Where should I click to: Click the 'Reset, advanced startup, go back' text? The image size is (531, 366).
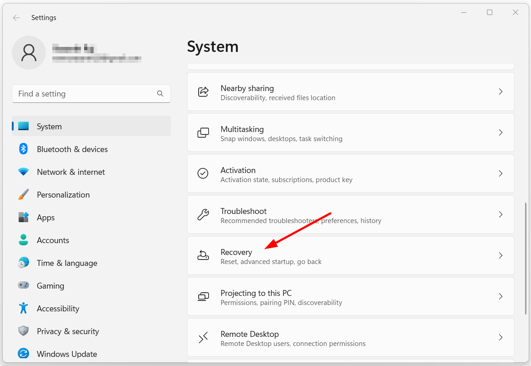[271, 261]
